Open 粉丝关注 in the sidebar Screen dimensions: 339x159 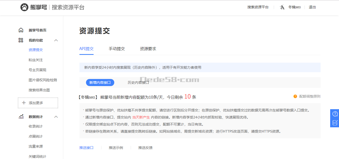click(36, 60)
